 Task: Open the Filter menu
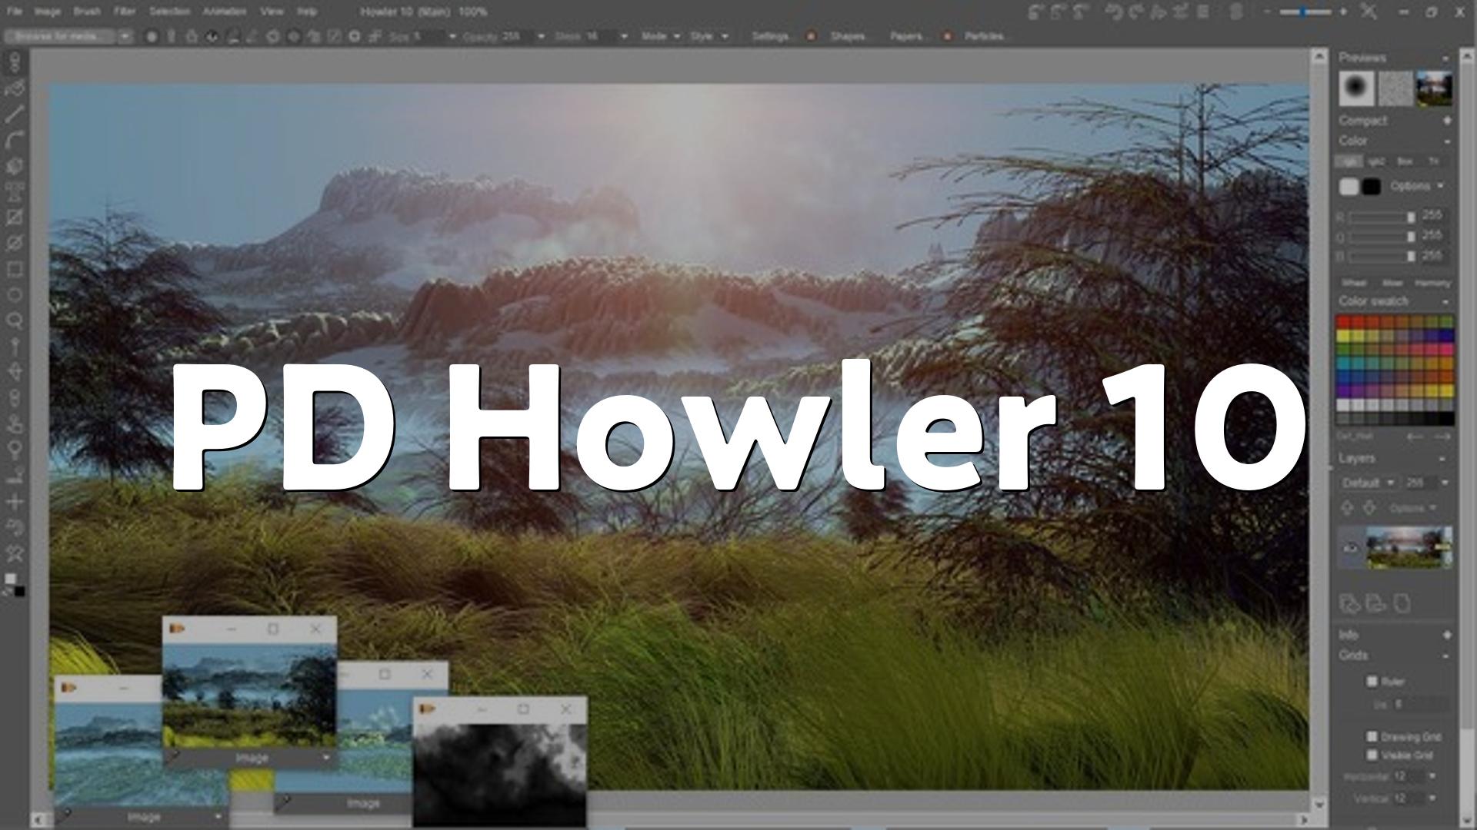(x=125, y=12)
